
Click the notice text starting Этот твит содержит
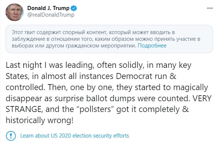[93, 32]
